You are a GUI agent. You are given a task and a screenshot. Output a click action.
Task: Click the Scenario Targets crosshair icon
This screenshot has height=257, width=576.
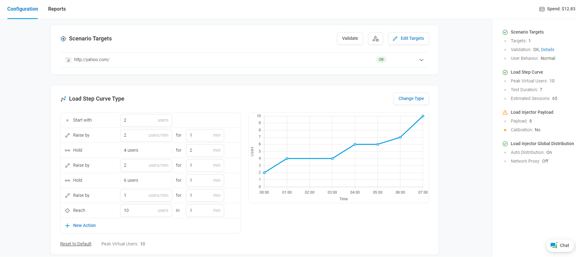[63, 39]
